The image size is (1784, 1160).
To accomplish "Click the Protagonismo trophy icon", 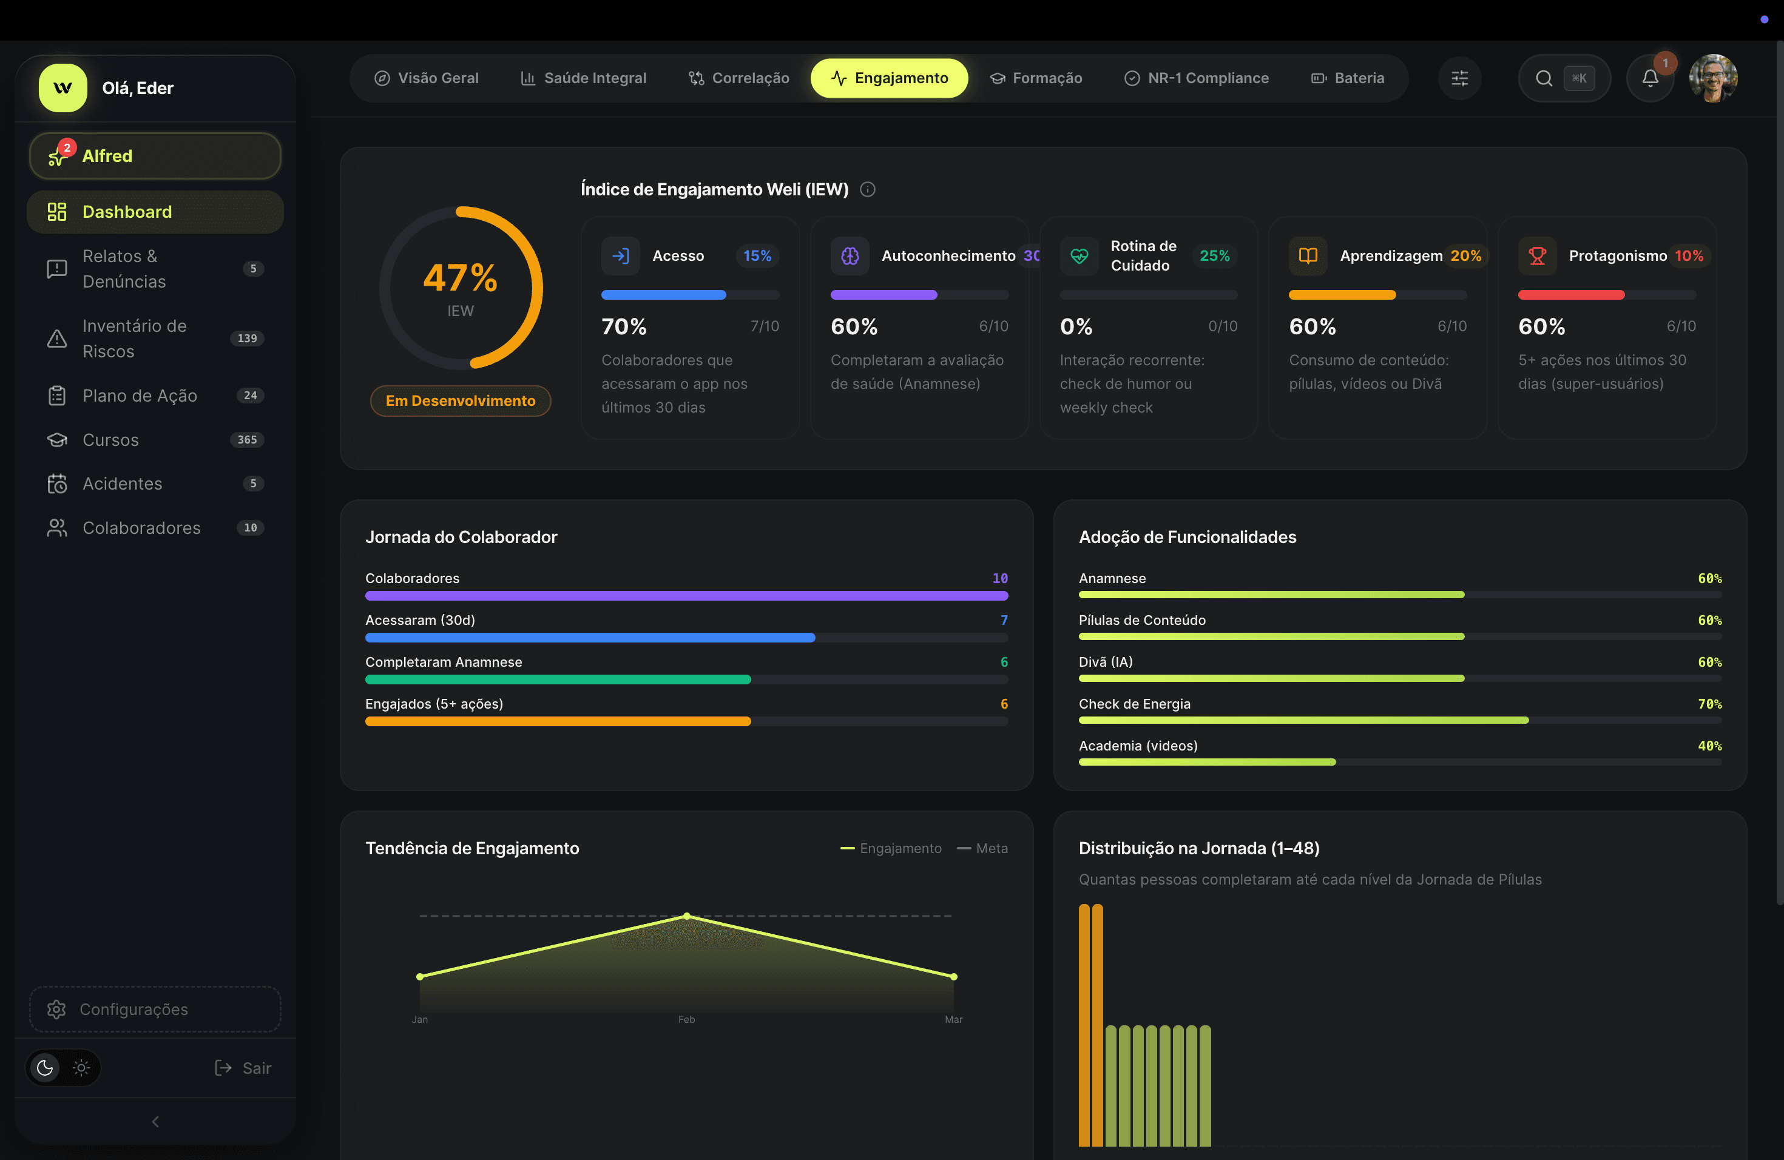I will [x=1536, y=256].
